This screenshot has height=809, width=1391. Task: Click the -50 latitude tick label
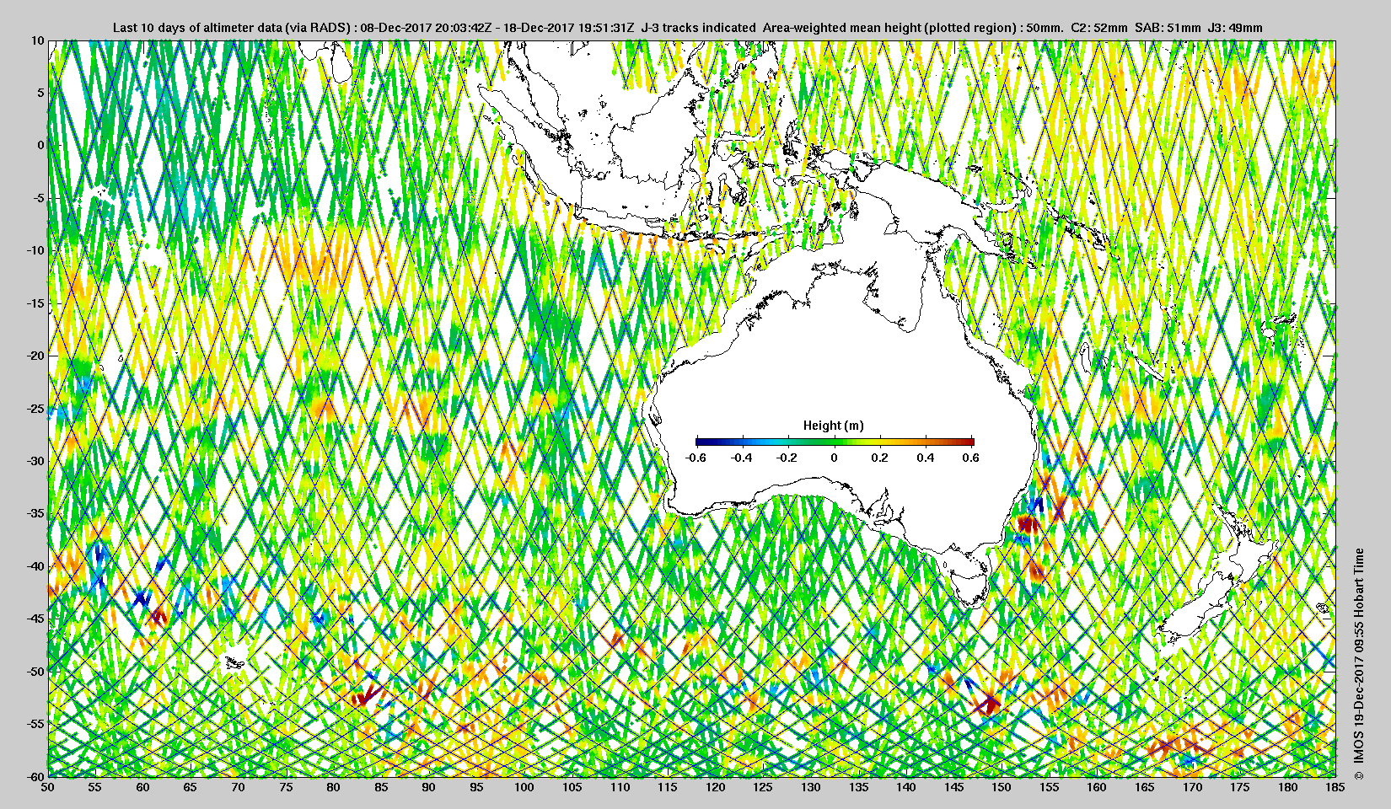35,672
